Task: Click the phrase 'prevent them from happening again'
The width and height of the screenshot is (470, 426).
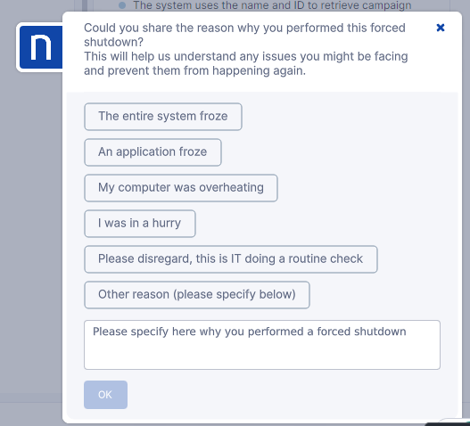Action: point(206,71)
